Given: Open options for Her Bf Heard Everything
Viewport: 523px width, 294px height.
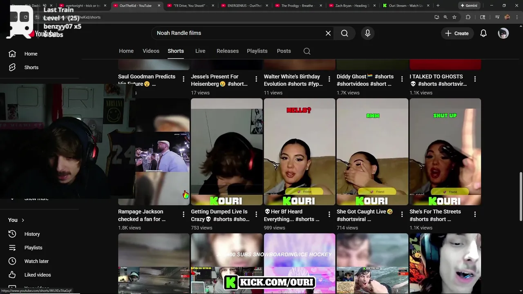Looking at the screenshot, I should 329,214.
